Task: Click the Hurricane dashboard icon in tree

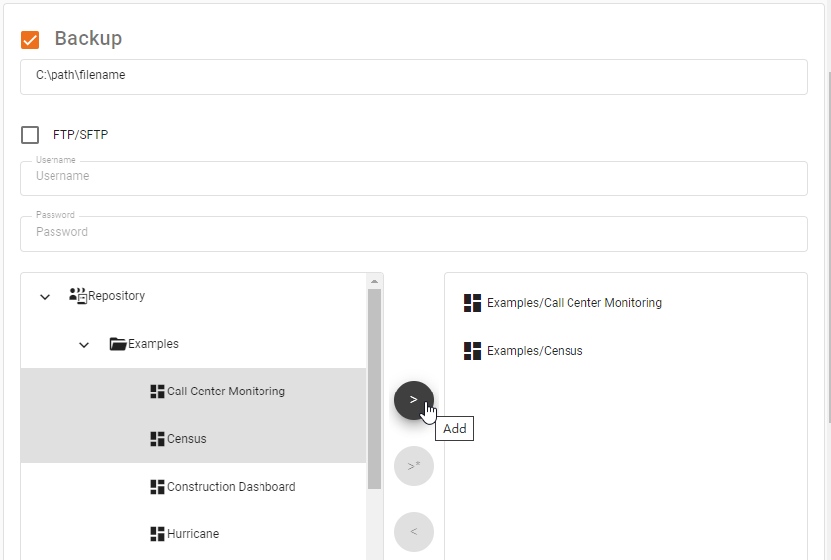Action: [157, 534]
